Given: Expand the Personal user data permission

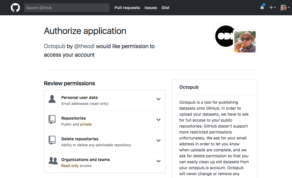Looking at the screenshot, I should point(158,99).
